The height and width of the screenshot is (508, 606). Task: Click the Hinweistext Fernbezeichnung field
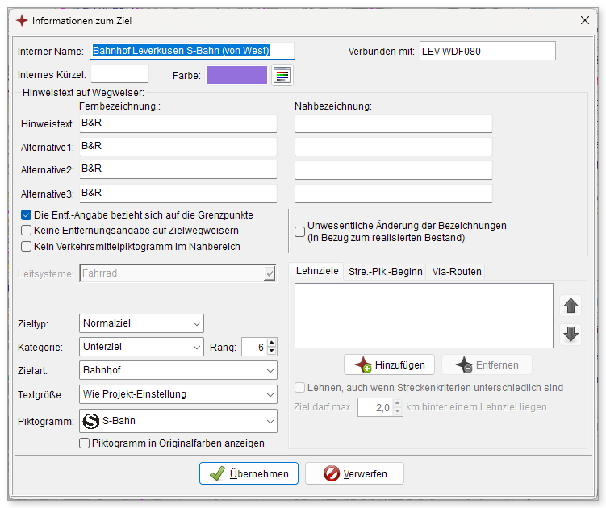point(178,123)
